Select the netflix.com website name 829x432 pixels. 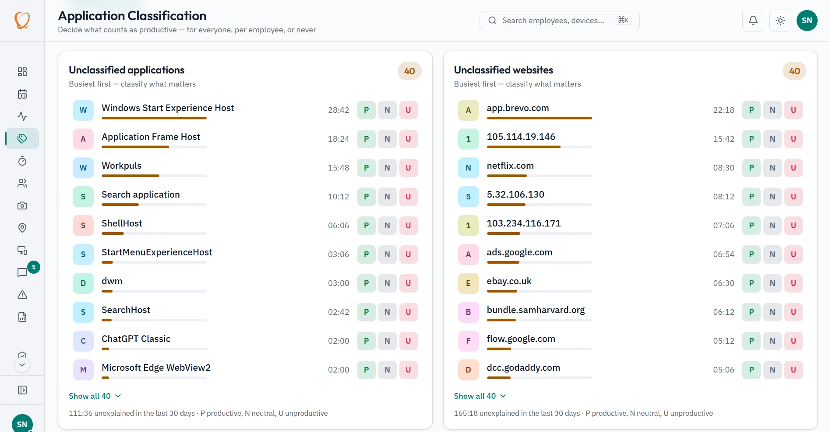510,166
